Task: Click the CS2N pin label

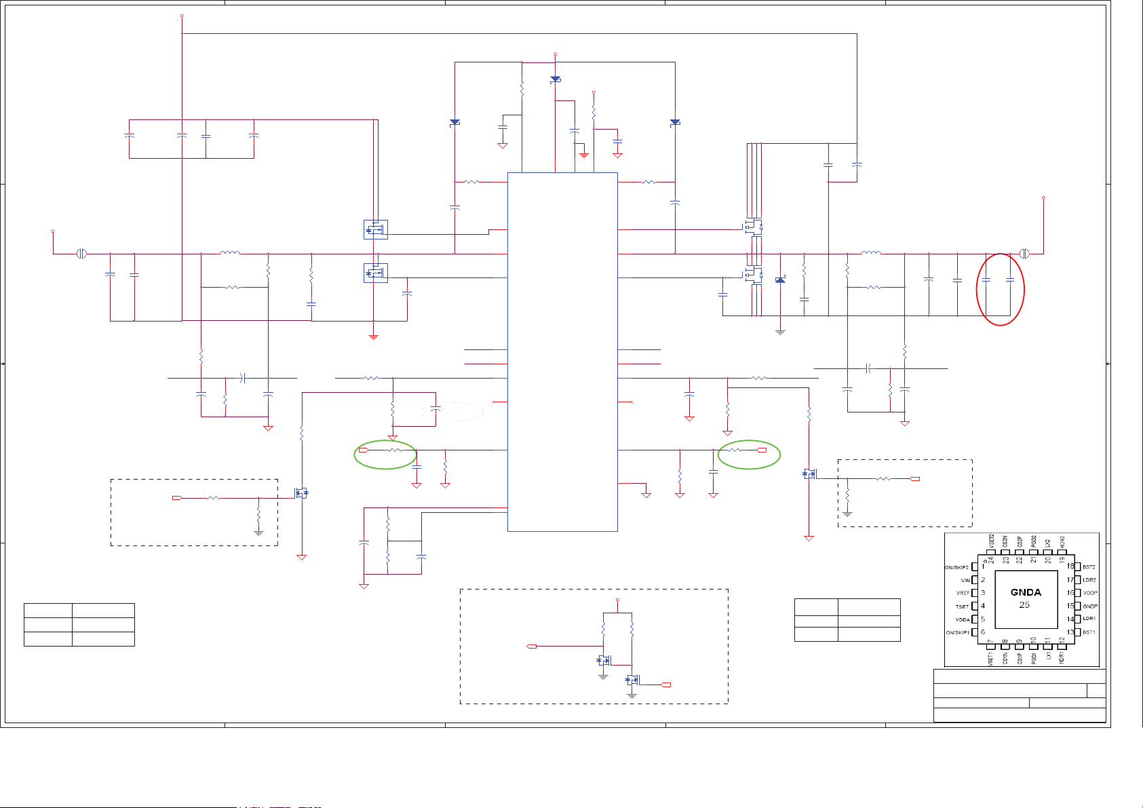Action: tap(1005, 543)
